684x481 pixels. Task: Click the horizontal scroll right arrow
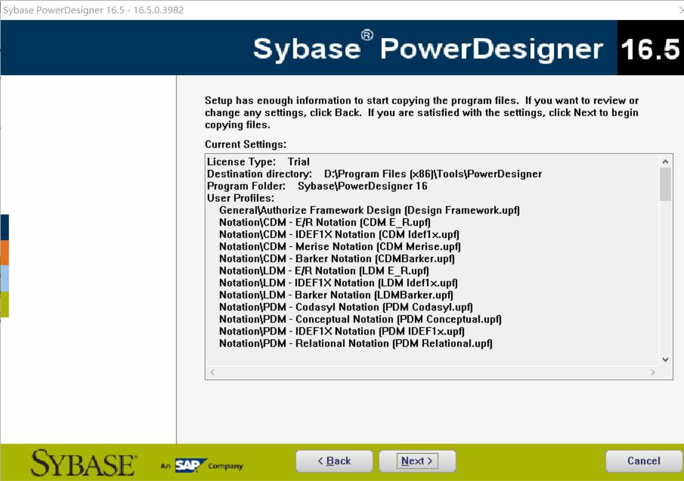point(653,372)
